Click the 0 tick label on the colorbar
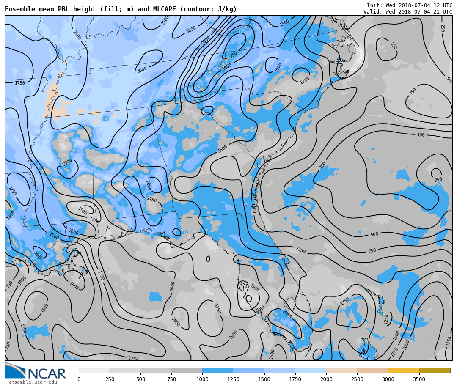This screenshot has width=457, height=387. (79, 379)
